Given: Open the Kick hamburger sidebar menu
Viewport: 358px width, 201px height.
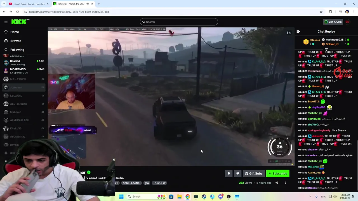Looking at the screenshot, I should pos(6,22).
